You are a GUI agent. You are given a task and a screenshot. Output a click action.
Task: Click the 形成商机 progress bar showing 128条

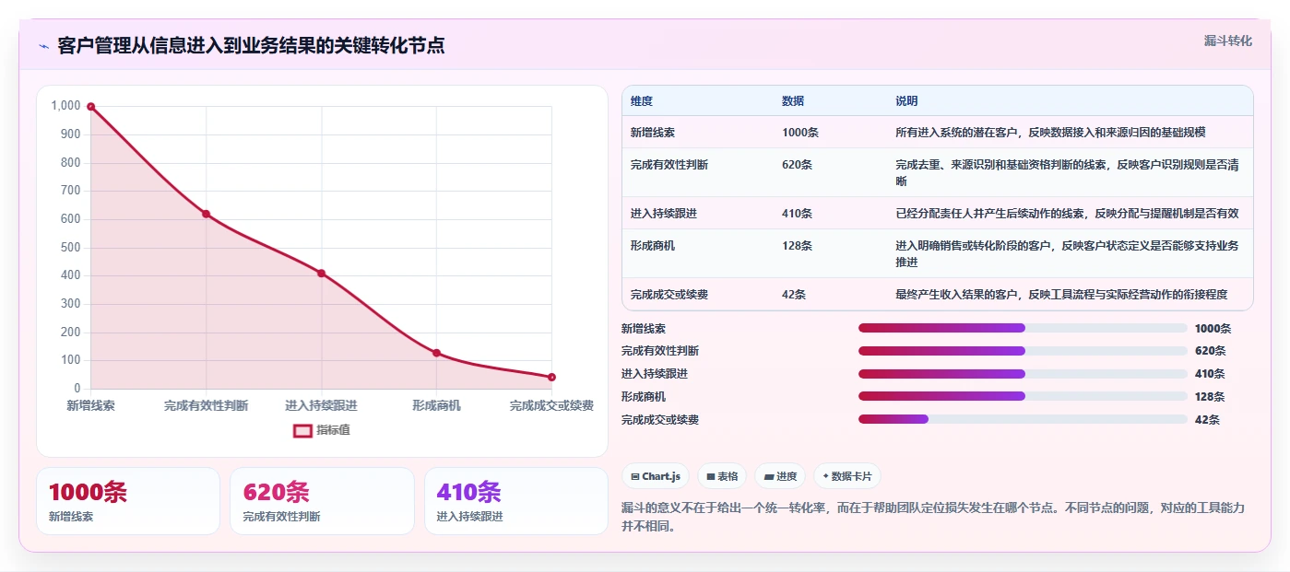tap(1023, 397)
